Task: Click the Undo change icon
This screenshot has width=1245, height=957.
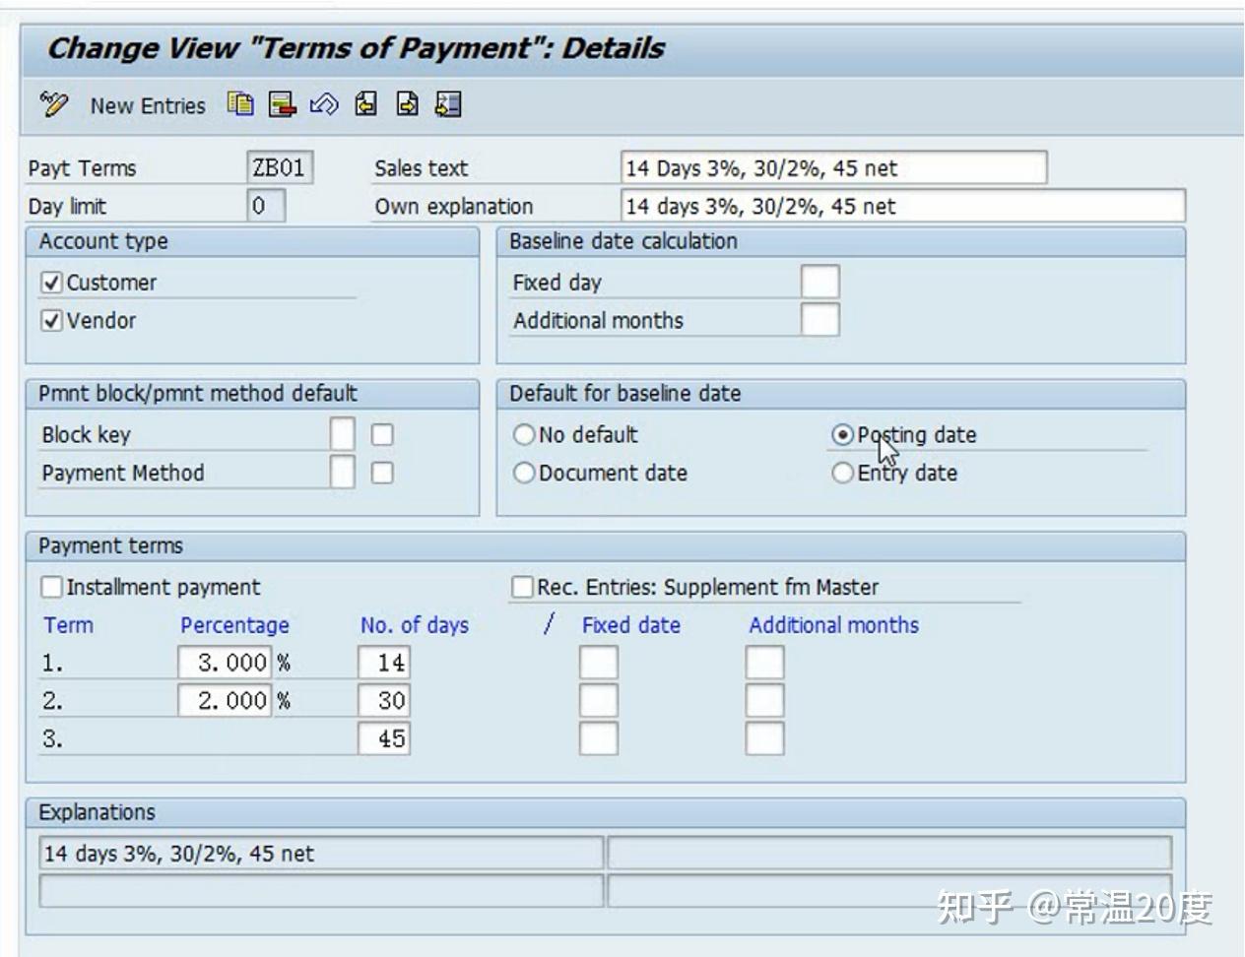Action: coord(325,105)
